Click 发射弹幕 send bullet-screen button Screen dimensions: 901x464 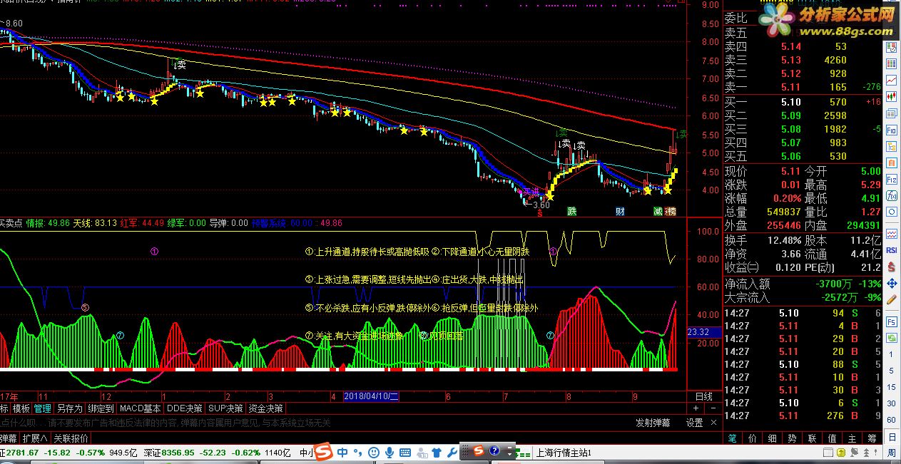[x=653, y=422]
